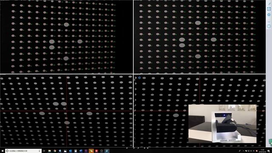Click the taskbar clock and date
Screen dimensions: 272x153
coord(262,151)
